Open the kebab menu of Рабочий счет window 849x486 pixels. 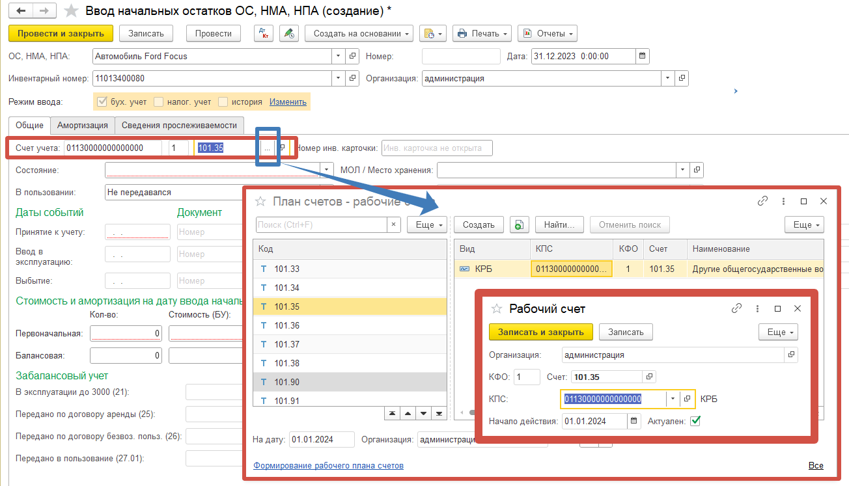coord(757,308)
